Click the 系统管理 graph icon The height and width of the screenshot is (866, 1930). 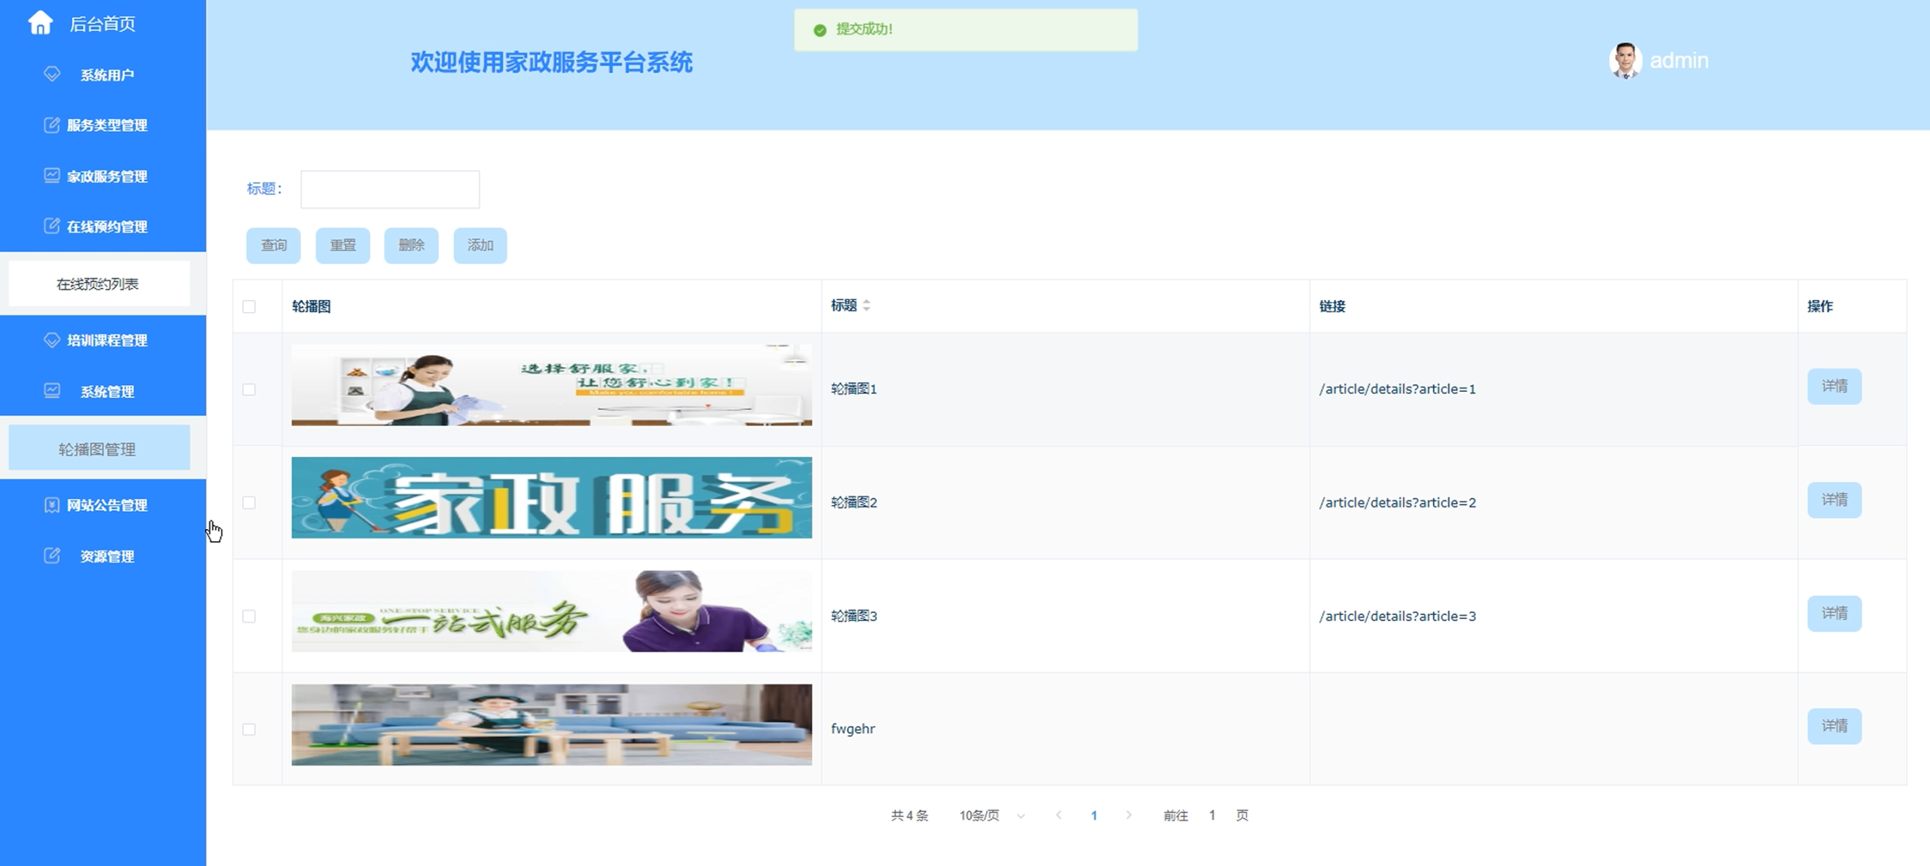[50, 391]
